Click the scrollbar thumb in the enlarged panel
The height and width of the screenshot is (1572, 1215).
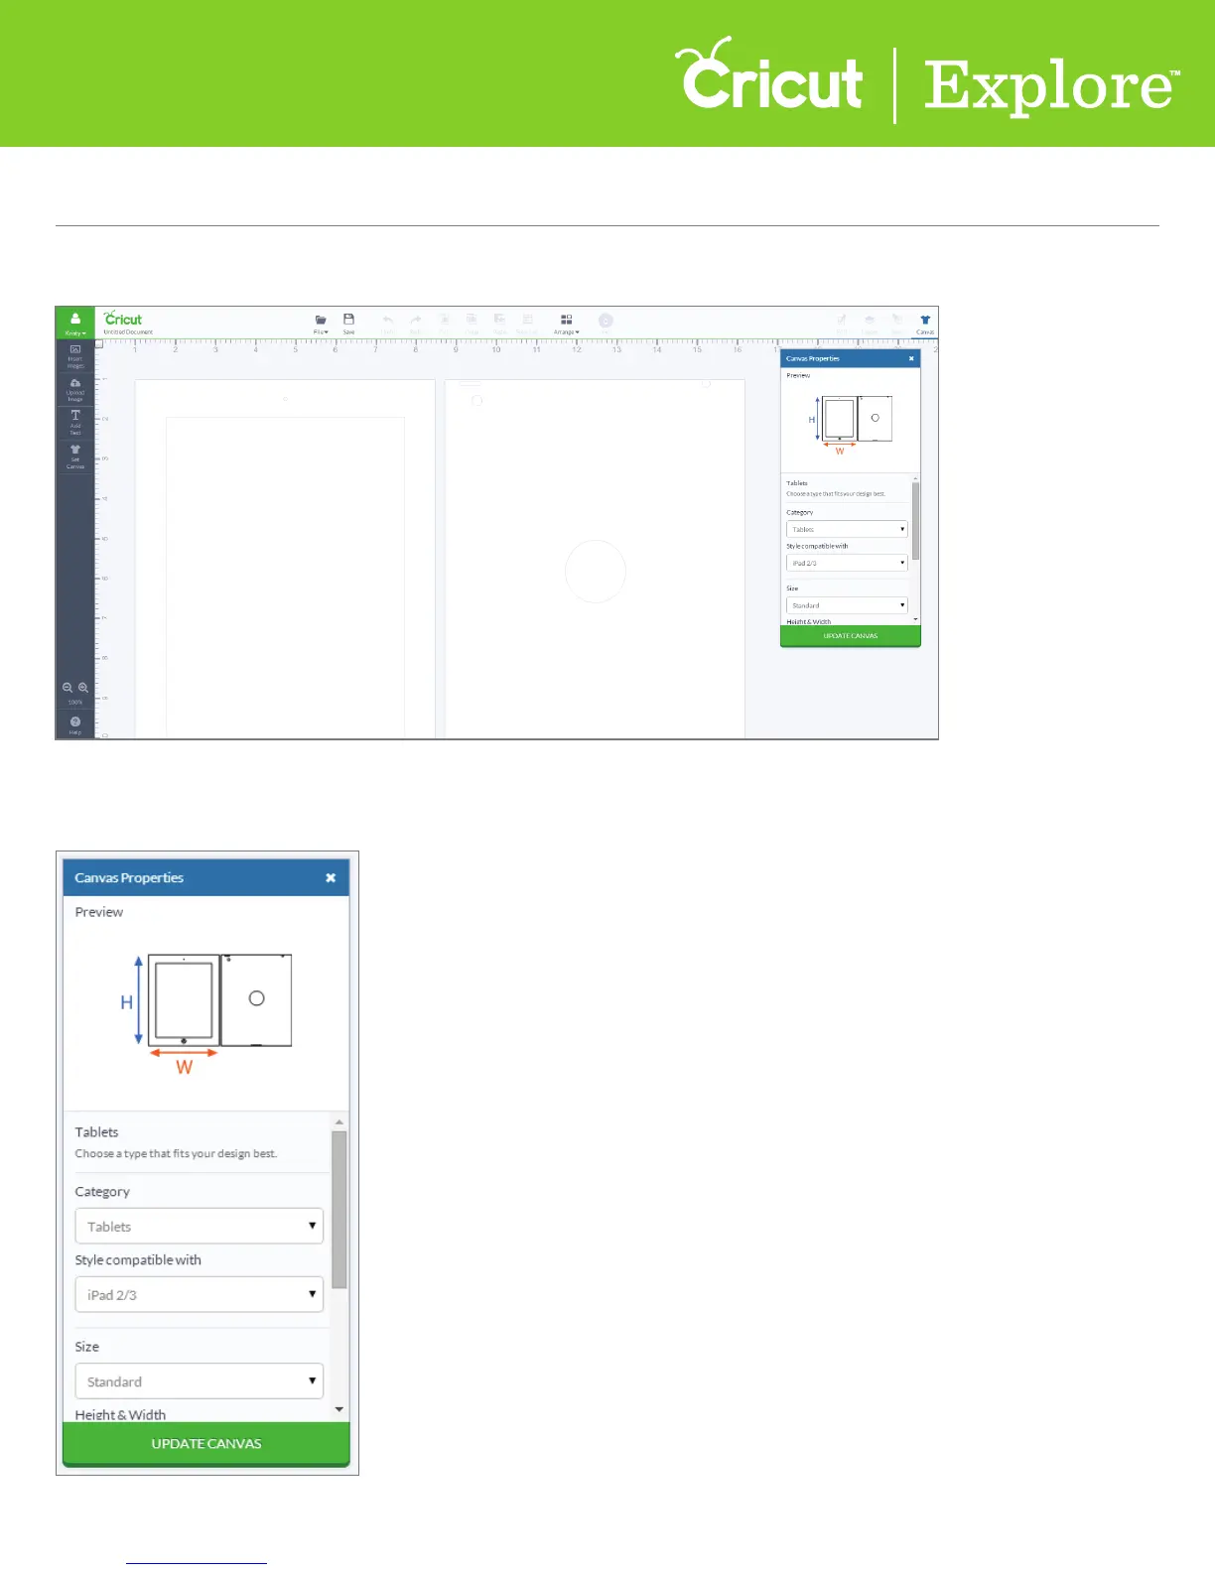pos(339,1209)
